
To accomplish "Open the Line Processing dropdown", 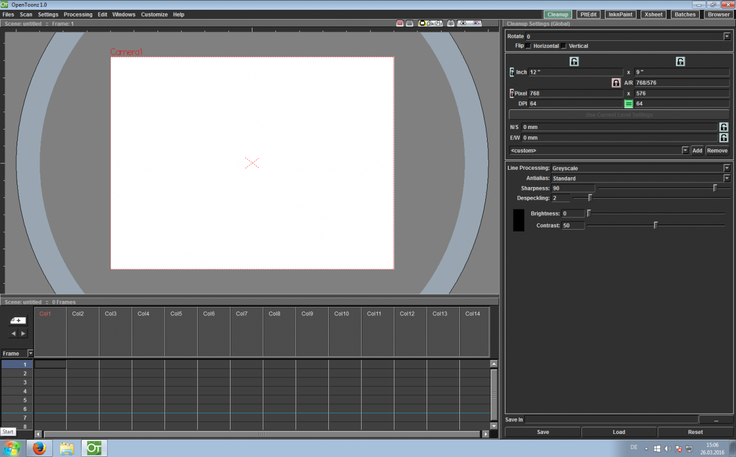I will [727, 168].
